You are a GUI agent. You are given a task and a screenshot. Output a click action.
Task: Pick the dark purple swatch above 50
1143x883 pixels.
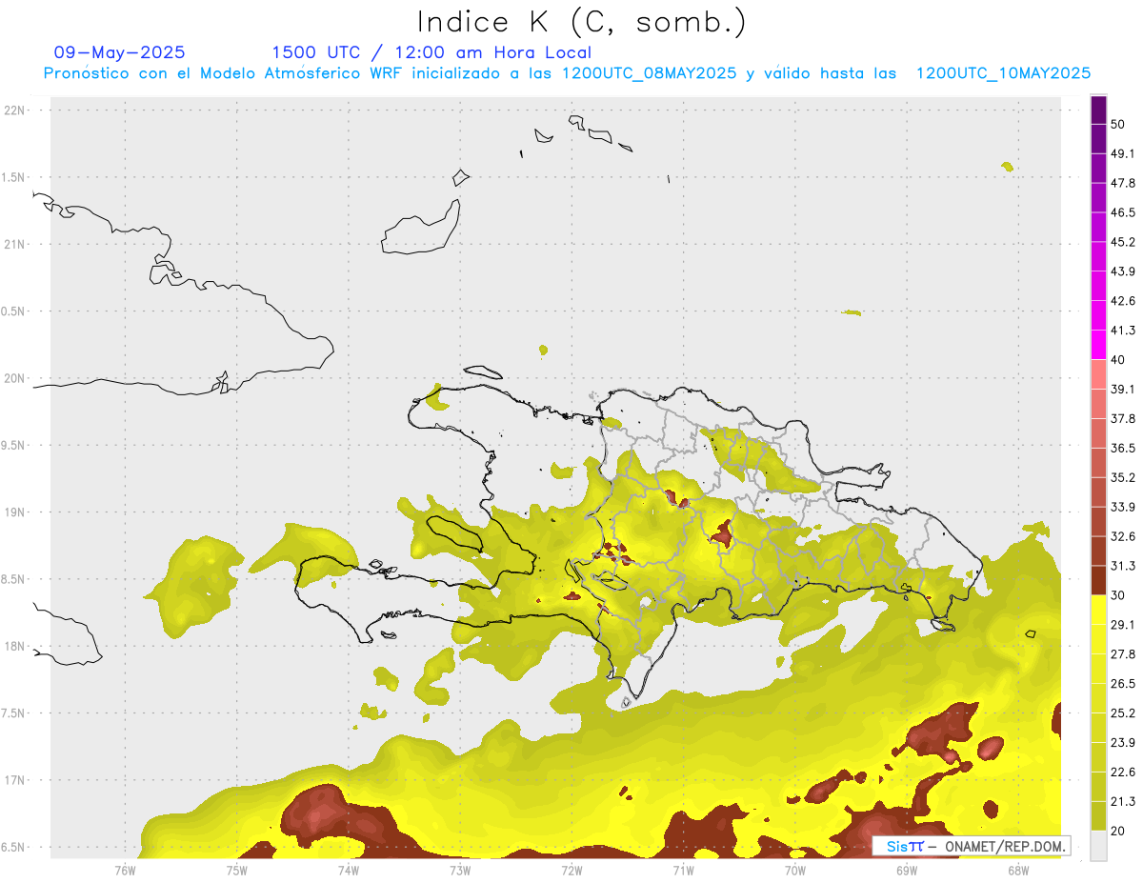click(1098, 110)
